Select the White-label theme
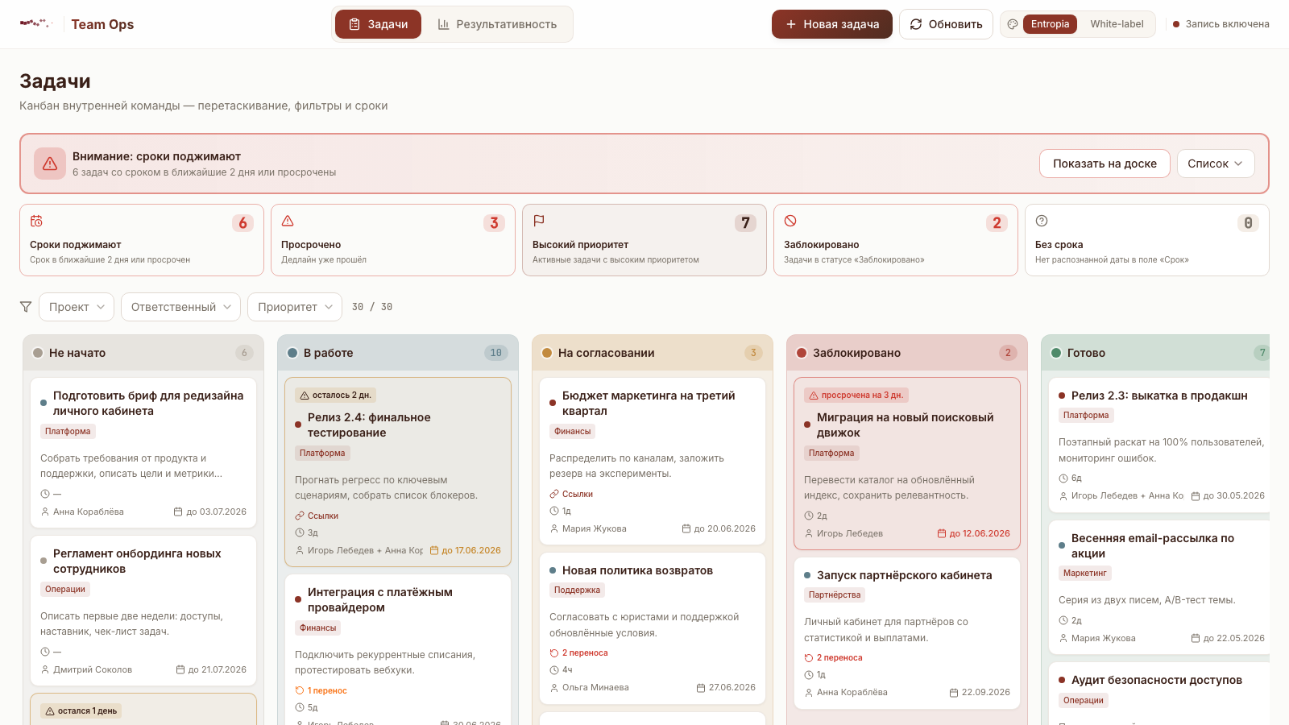 pos(1117,24)
